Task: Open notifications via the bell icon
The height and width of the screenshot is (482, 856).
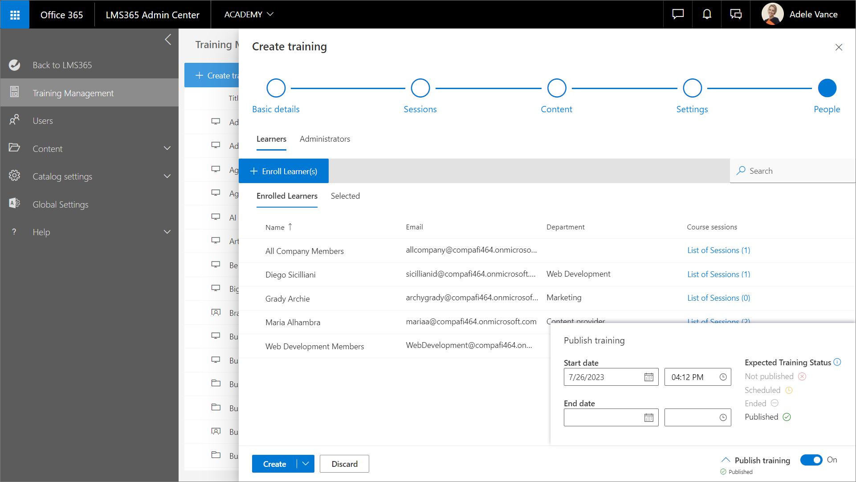Action: (707, 14)
